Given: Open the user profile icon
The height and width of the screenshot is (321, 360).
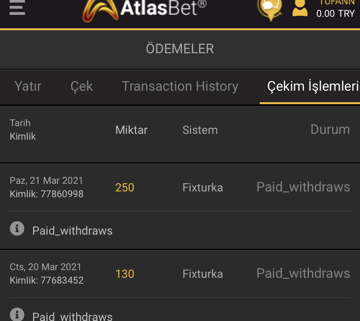Looking at the screenshot, I should pyautogui.click(x=300, y=8).
